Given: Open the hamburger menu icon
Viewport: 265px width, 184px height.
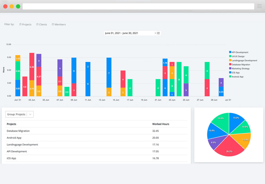Looking at the screenshot, I should [259, 6].
